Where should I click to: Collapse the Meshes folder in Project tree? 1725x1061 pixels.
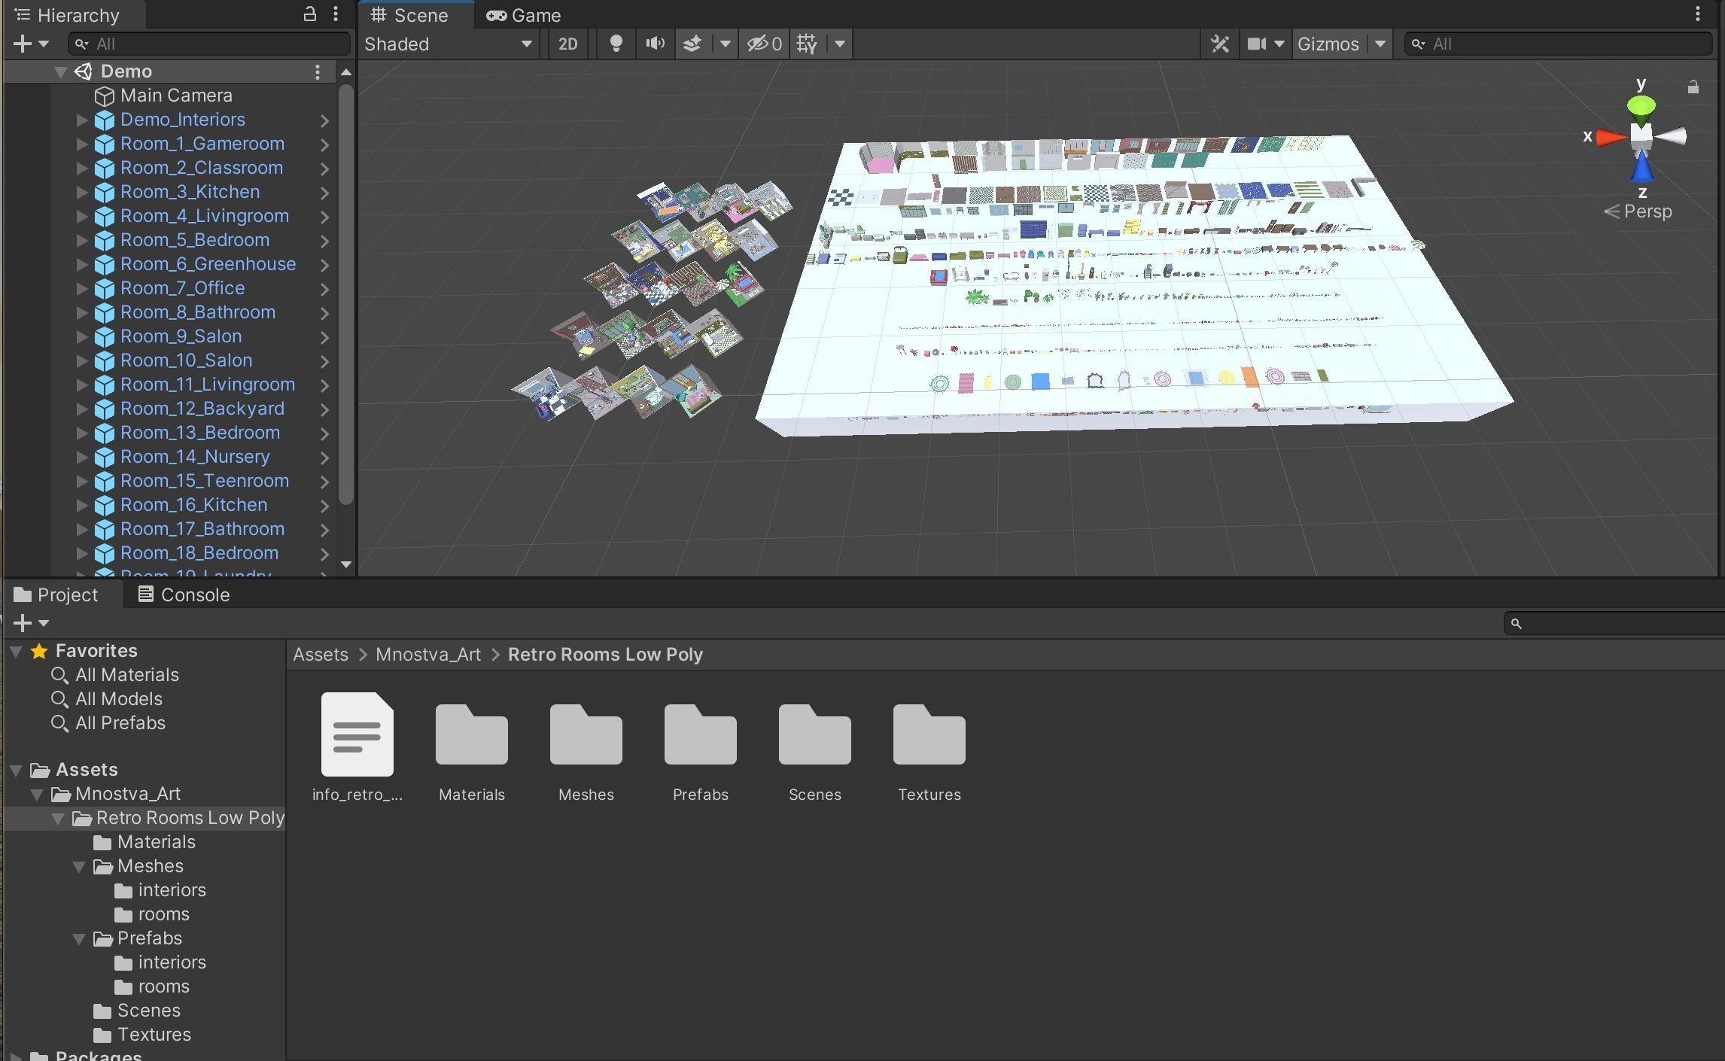tap(79, 866)
